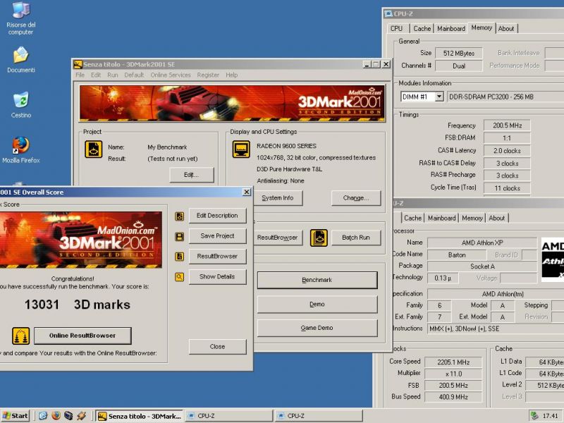Open the Windows Start menu
Screen dimensions: 564x423
(16, 416)
